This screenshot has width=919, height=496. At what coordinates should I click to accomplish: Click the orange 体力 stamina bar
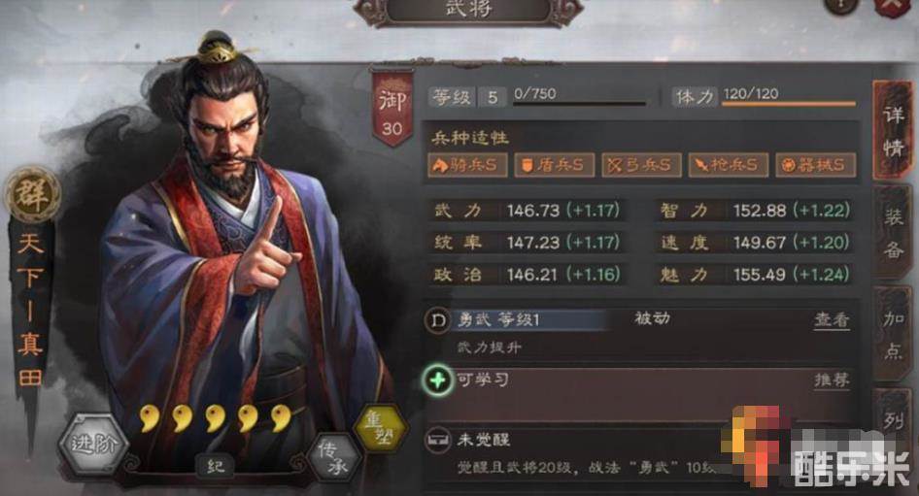[788, 104]
